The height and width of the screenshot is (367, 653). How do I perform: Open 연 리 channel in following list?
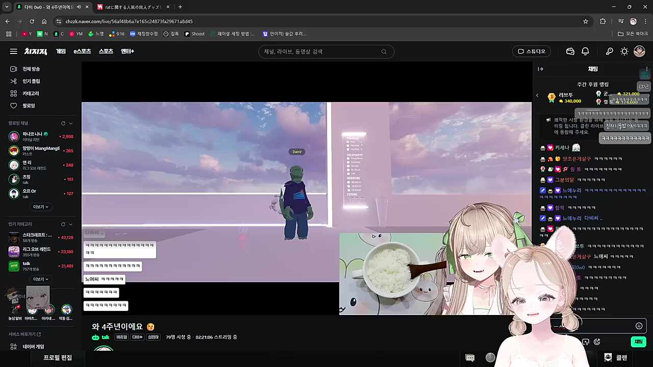click(x=41, y=165)
